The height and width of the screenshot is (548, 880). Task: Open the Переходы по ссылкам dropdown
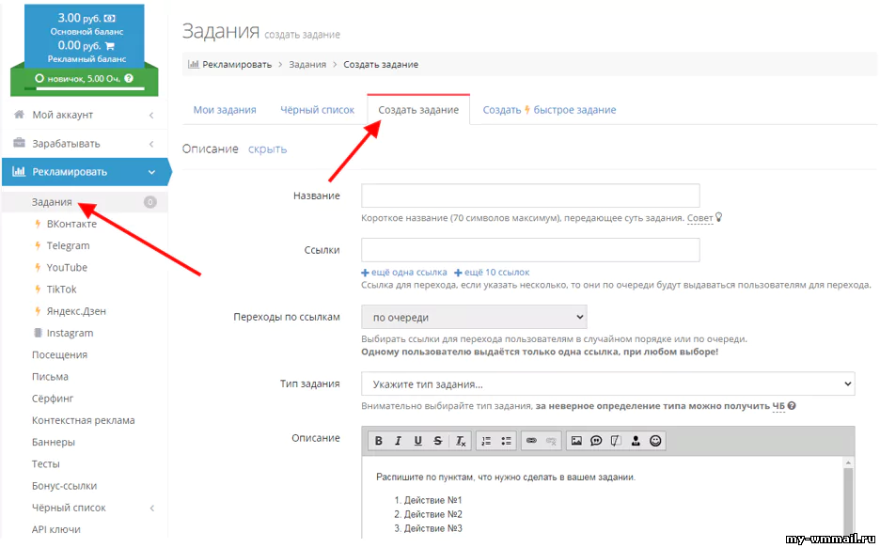[474, 318]
